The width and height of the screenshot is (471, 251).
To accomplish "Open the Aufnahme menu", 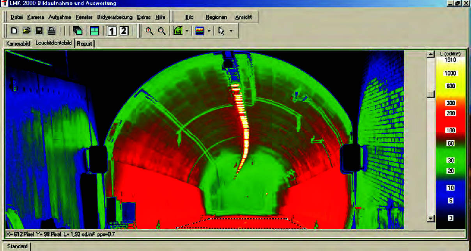I will pos(60,17).
